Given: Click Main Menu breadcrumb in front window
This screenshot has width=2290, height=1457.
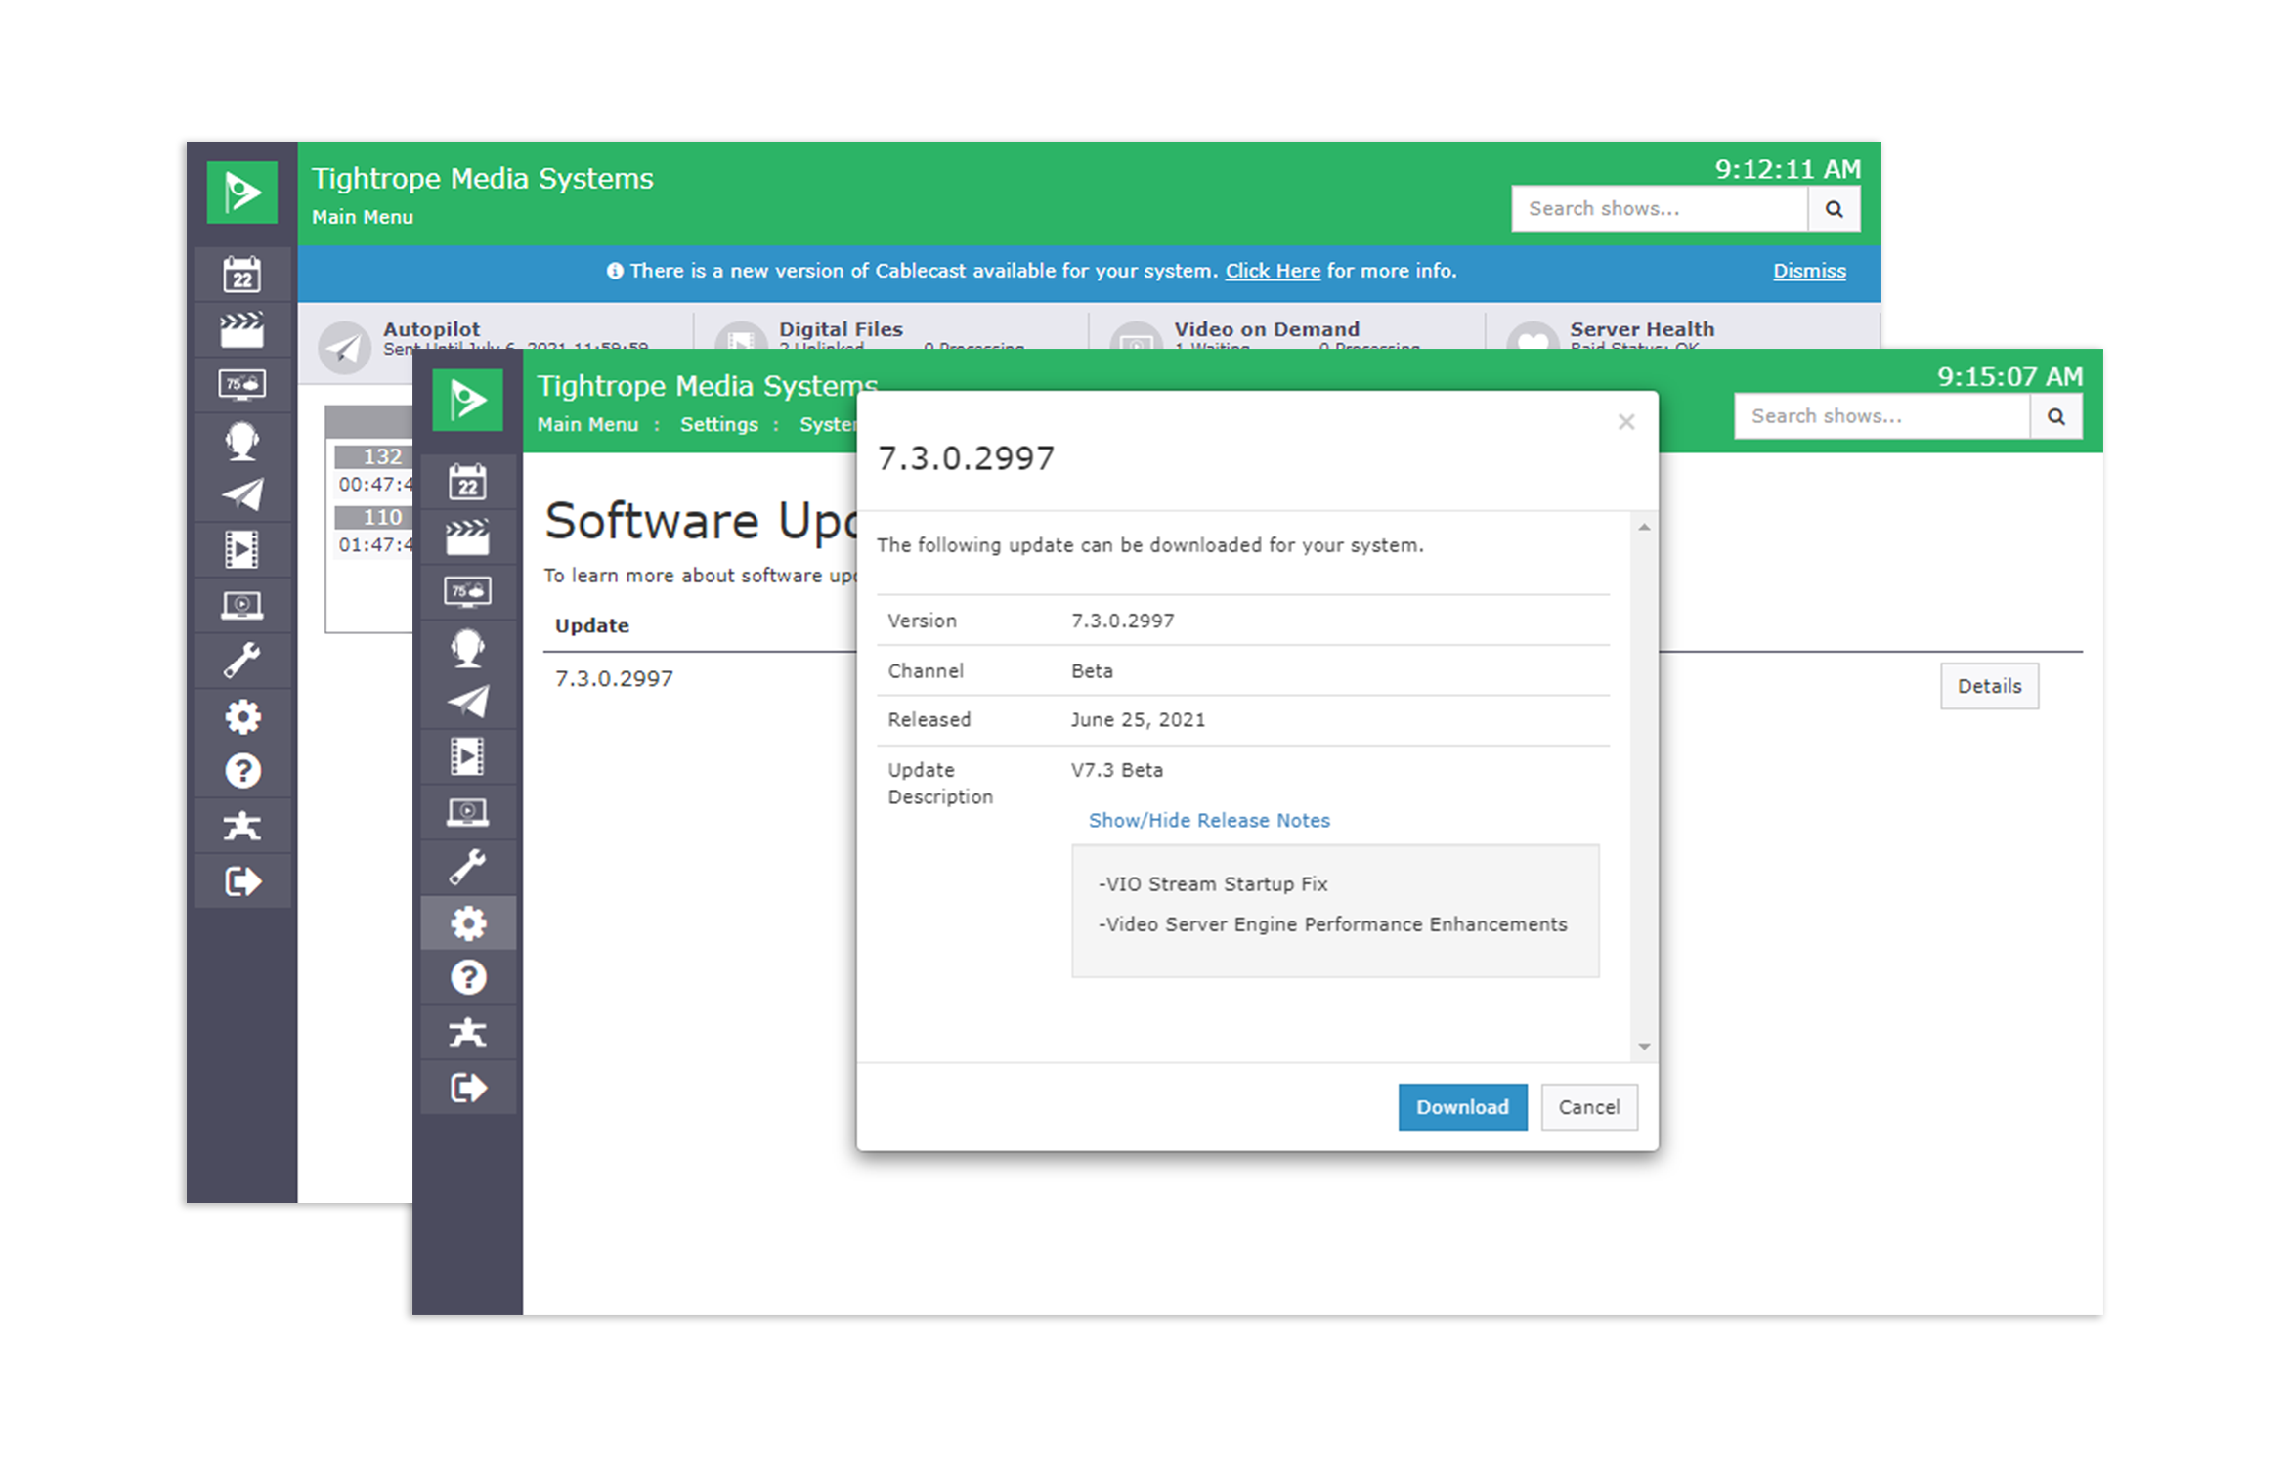Looking at the screenshot, I should [x=587, y=425].
